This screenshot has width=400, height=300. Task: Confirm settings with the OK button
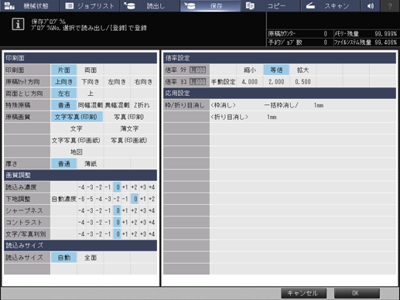tap(357, 293)
